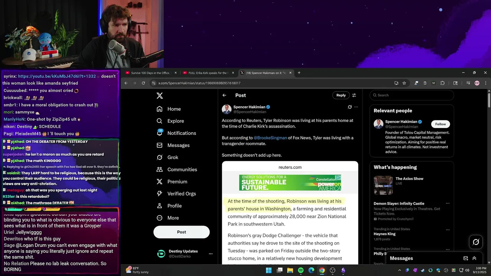Image resolution: width=491 pixels, height=276 pixels.
Task: Open Spotify from taskbar
Action: [301, 270]
